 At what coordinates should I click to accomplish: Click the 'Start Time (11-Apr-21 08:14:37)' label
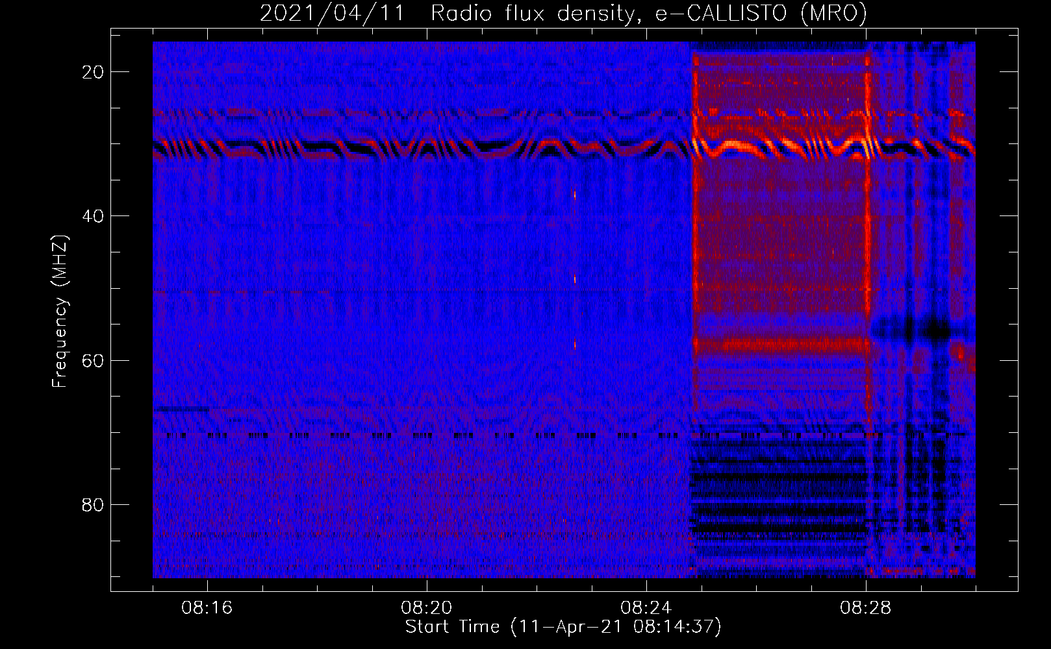pos(563,627)
